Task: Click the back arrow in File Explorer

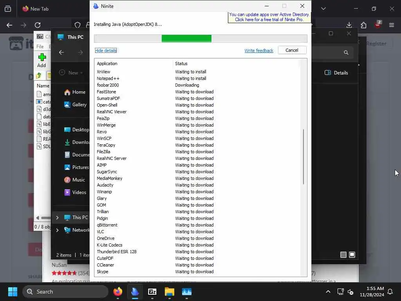Action: (x=61, y=53)
